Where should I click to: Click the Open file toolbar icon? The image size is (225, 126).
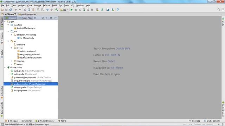[2, 10]
